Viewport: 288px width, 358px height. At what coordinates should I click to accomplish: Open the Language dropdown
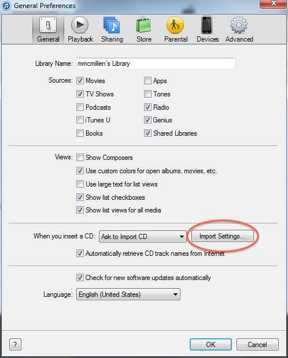[128, 294]
